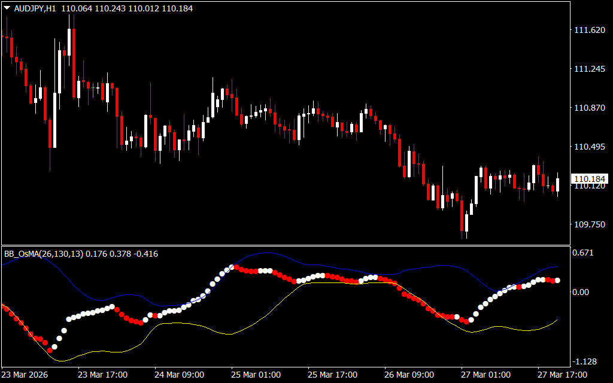Select the highlighted current price label 110.184
The height and width of the screenshot is (383, 613).
[590, 180]
